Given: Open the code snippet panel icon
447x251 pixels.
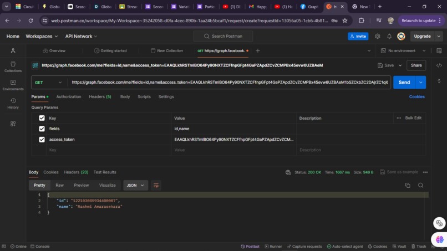Looking at the screenshot, I should coord(439,65).
